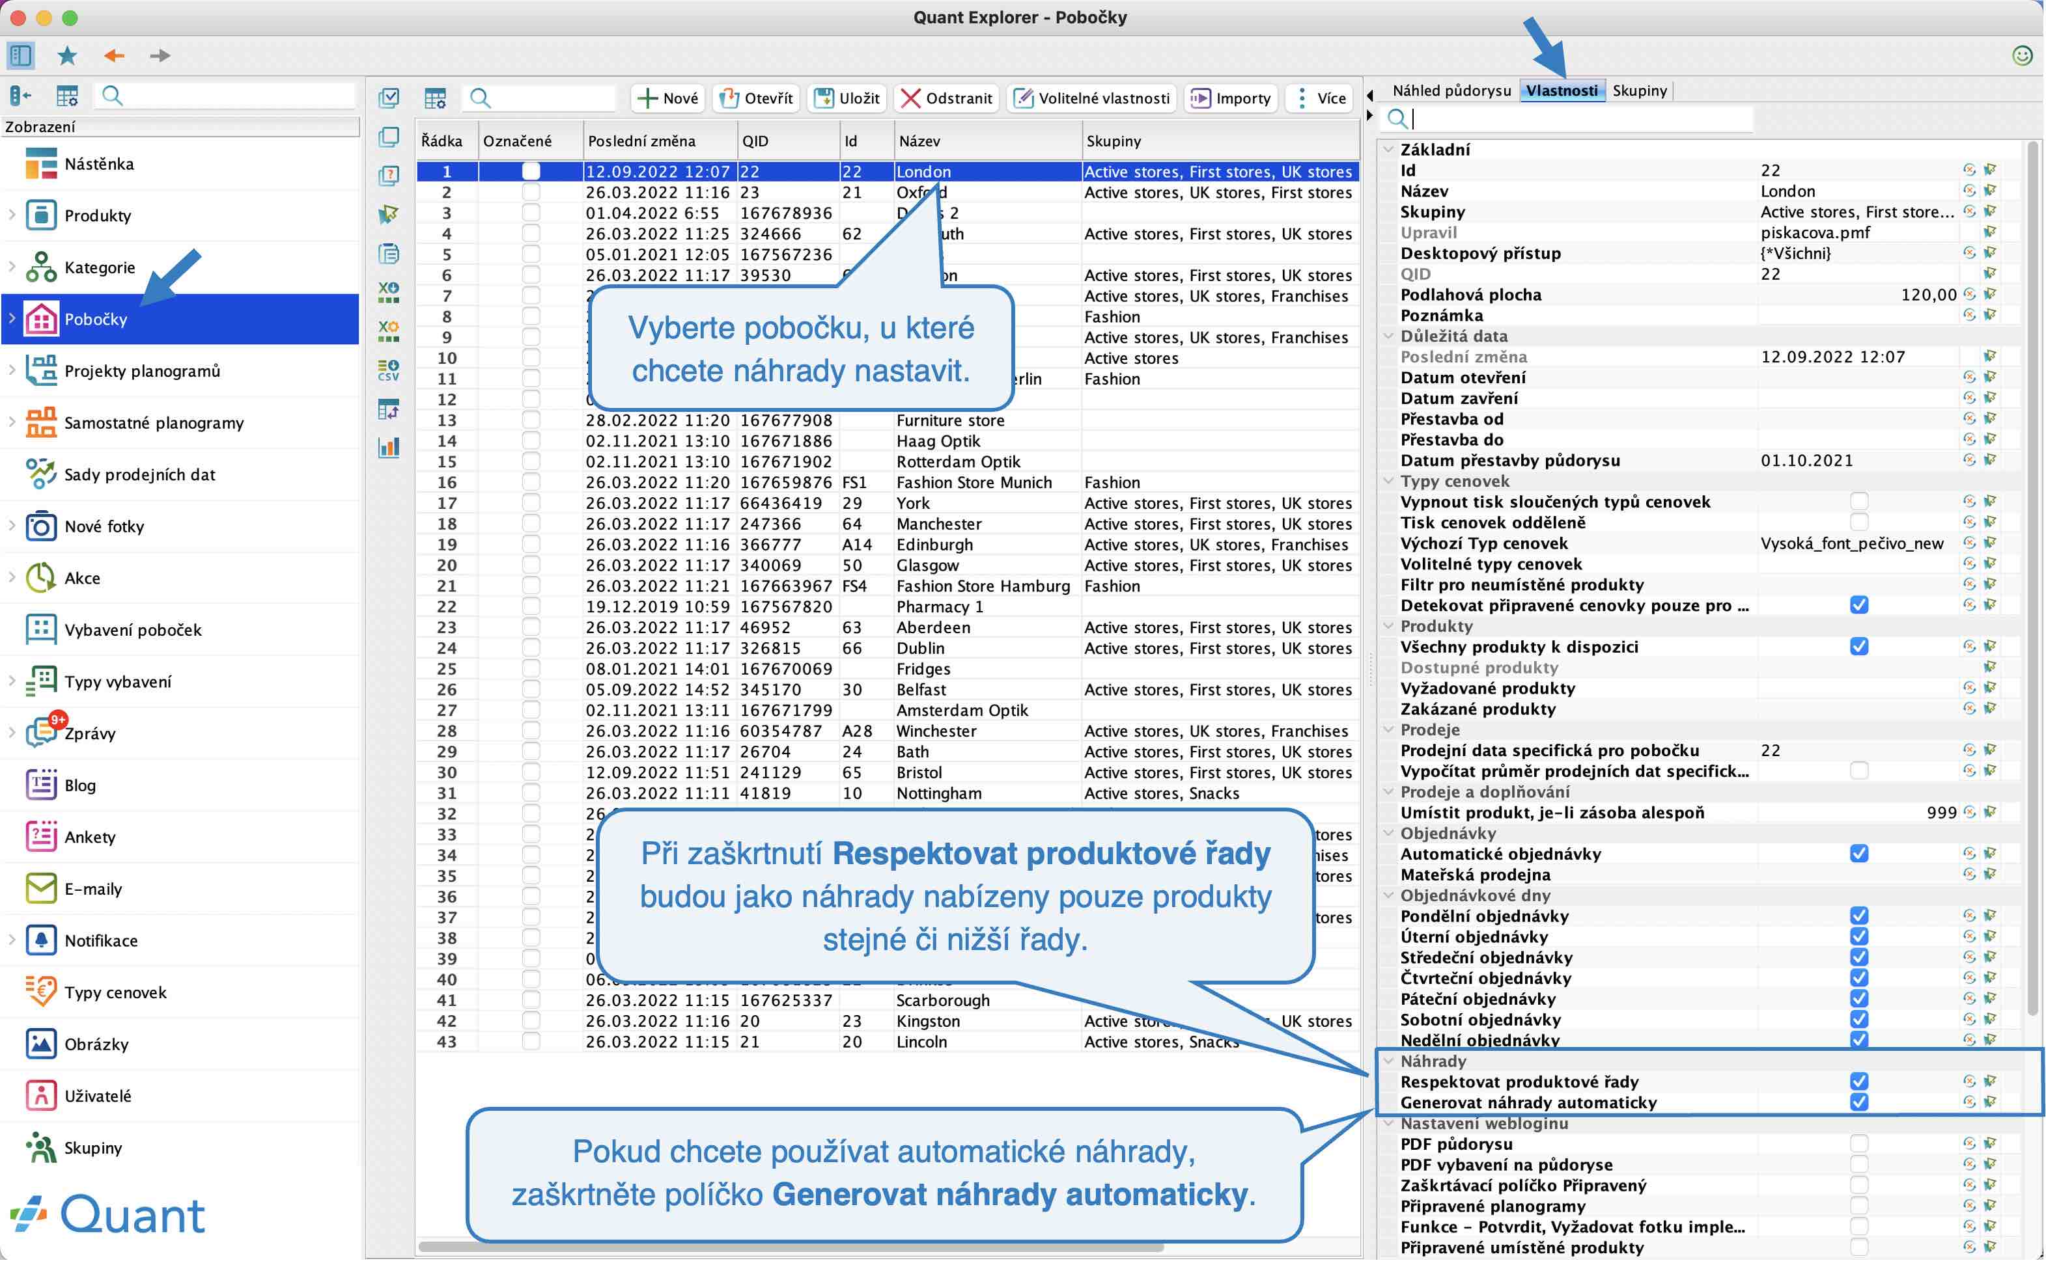Screen dimensions: 2046x1265
Task: Open Sady prodejních dat
Action: pos(140,475)
